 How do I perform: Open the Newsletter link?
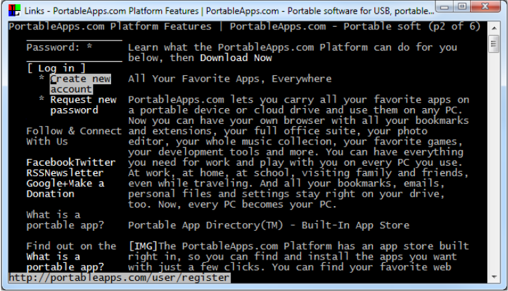point(74,173)
